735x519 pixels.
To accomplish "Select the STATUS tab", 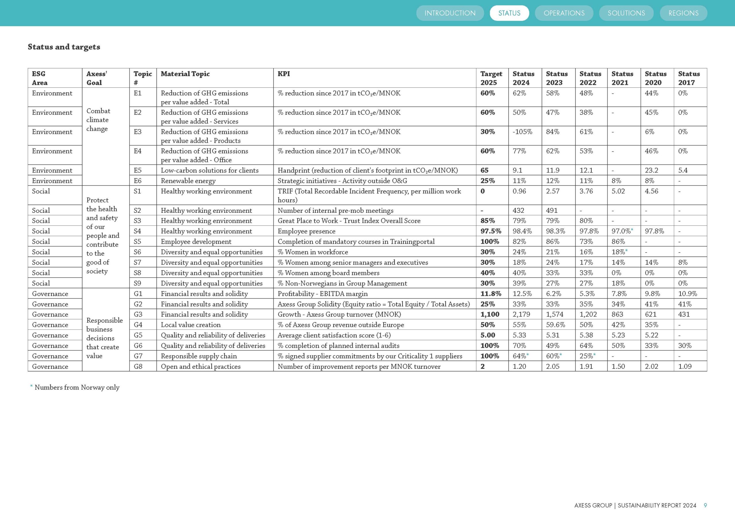I will tap(509, 13).
